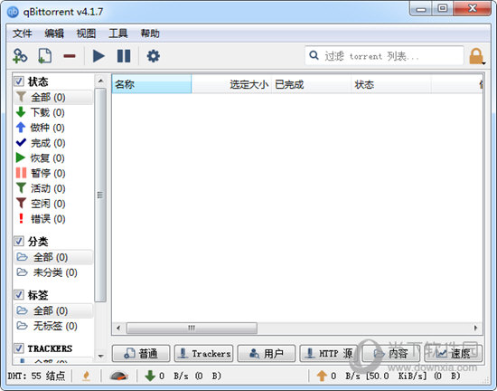The width and height of the screenshot is (497, 391).
Task: Select the 完成 (0) completed filter
Action: 53,143
